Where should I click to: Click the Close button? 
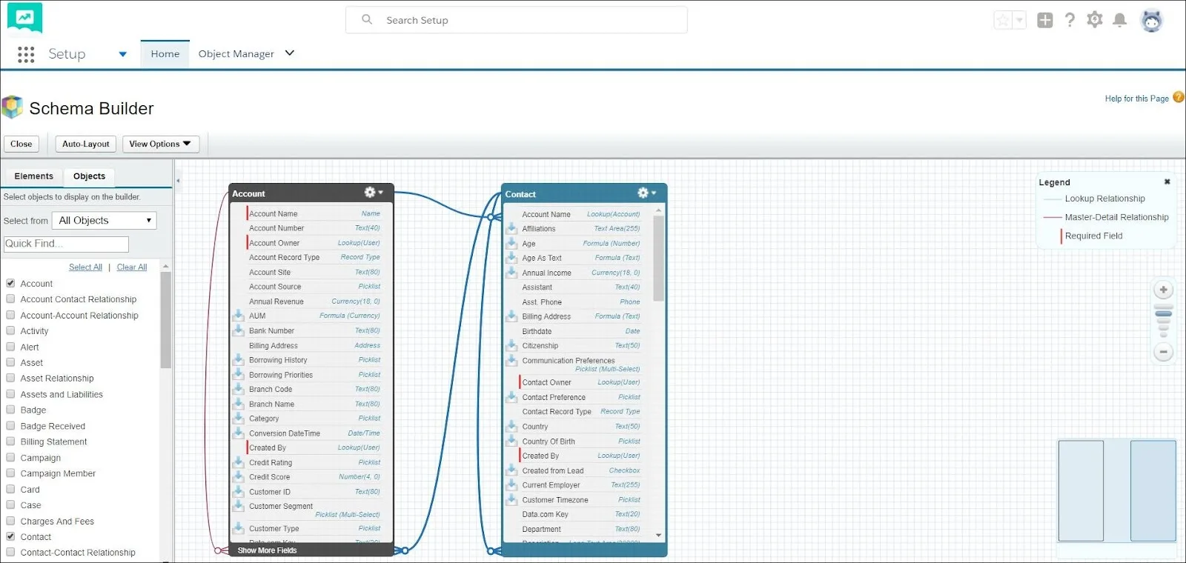coord(21,144)
